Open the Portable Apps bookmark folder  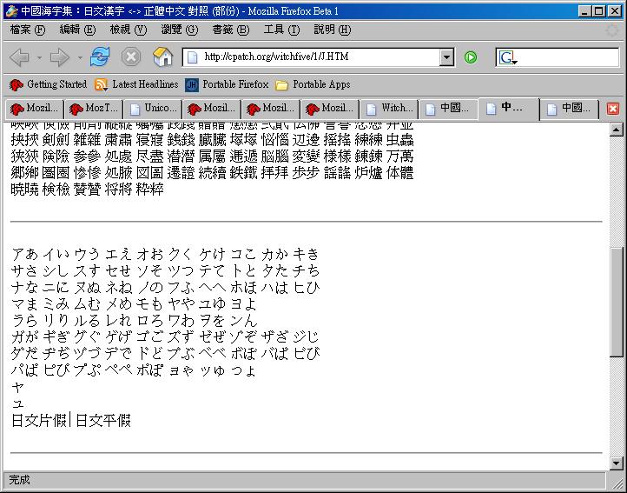(x=313, y=84)
